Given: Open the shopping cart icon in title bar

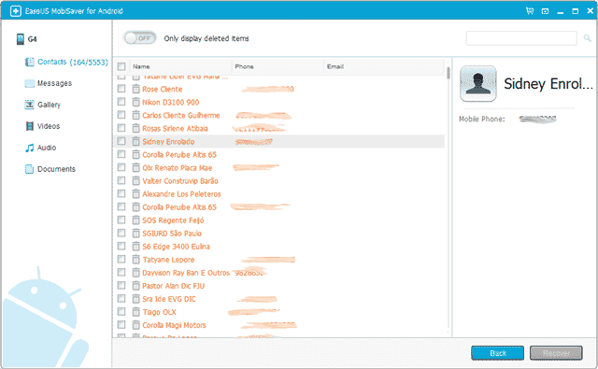Looking at the screenshot, I should tap(530, 11).
